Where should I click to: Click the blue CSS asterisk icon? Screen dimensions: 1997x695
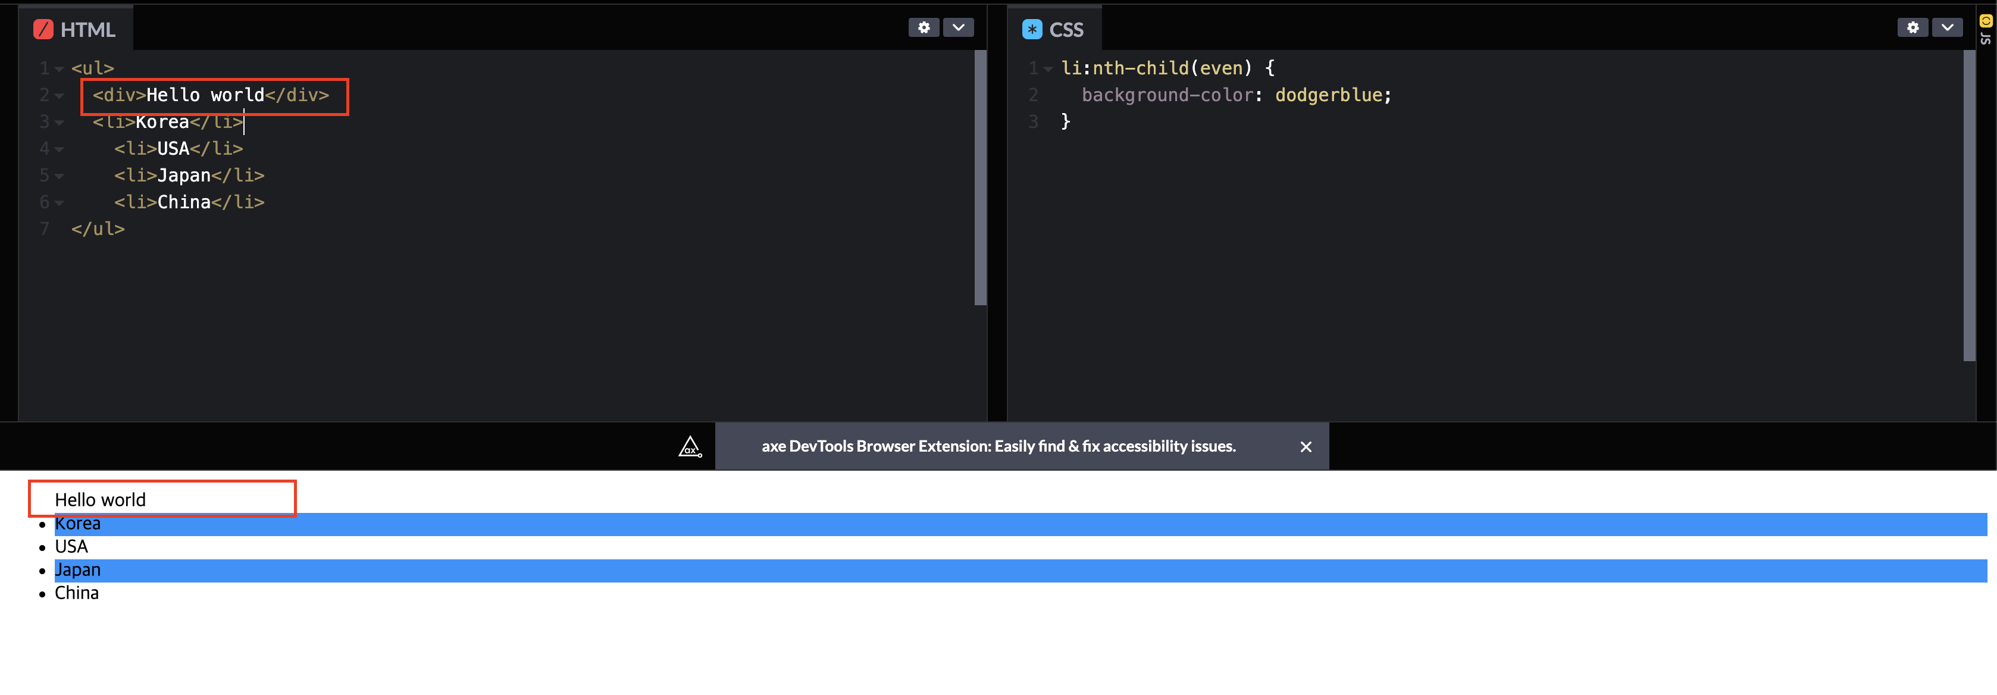(1032, 29)
